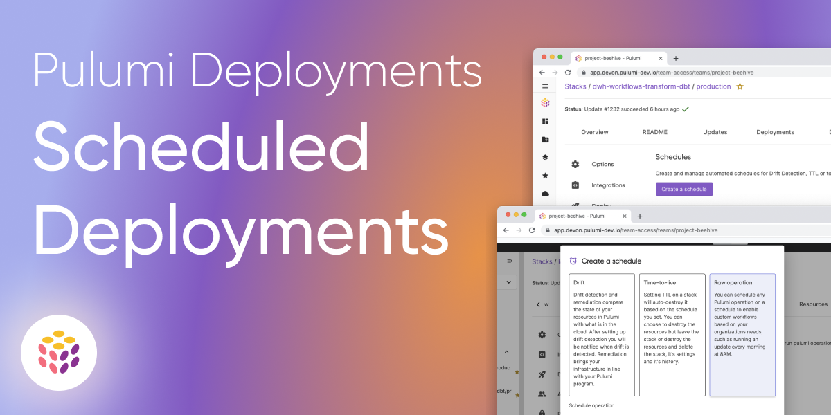This screenshot has height=415, width=831.
Task: Click the left chevron to scroll the tabs back
Action: pos(538,304)
